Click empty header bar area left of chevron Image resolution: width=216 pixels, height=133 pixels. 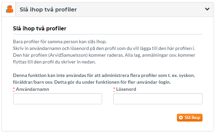tap(141, 9)
